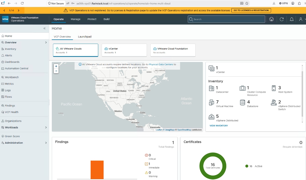Click the Host System icon
This screenshot has height=180, width=306.
click(x=274, y=88)
